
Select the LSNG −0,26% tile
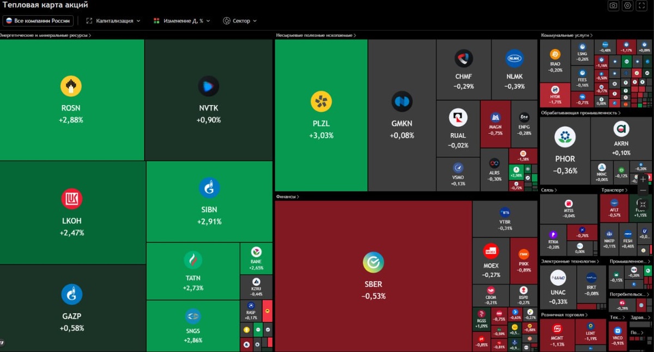[583, 52]
